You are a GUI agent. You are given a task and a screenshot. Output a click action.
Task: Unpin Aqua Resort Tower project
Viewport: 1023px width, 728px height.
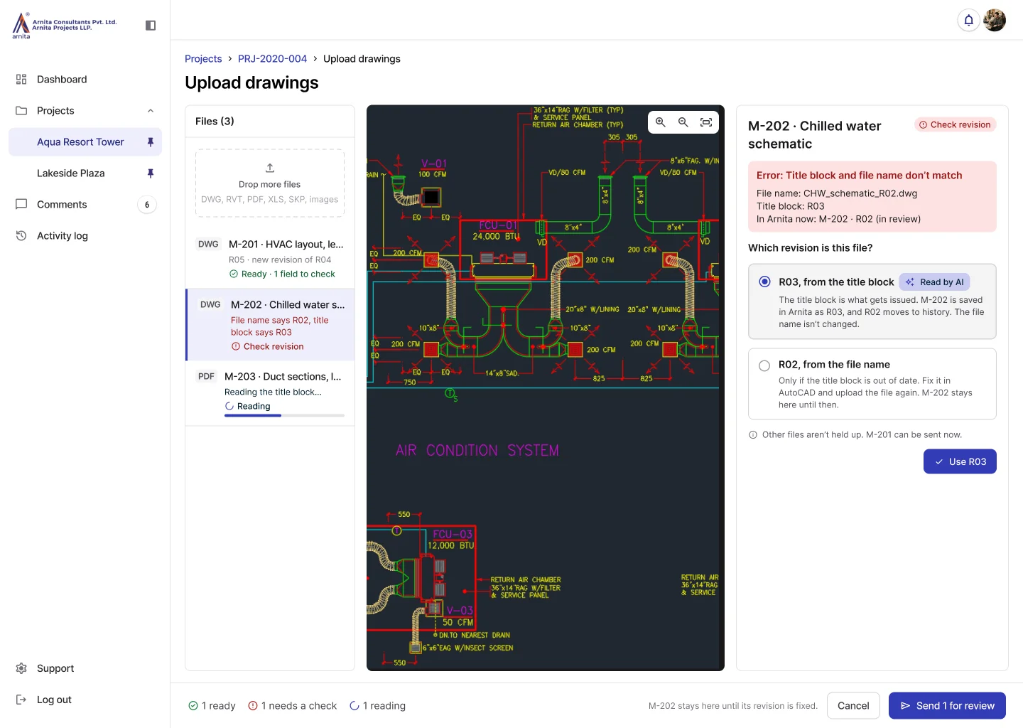coord(151,142)
